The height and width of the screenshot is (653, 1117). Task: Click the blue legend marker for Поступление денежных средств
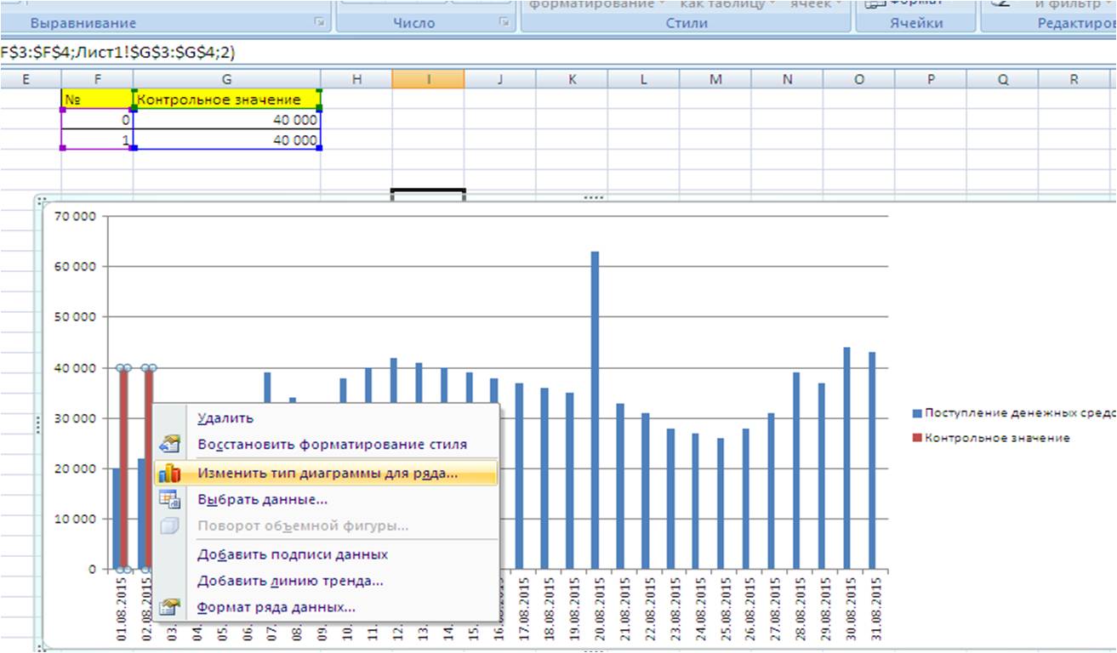click(917, 413)
